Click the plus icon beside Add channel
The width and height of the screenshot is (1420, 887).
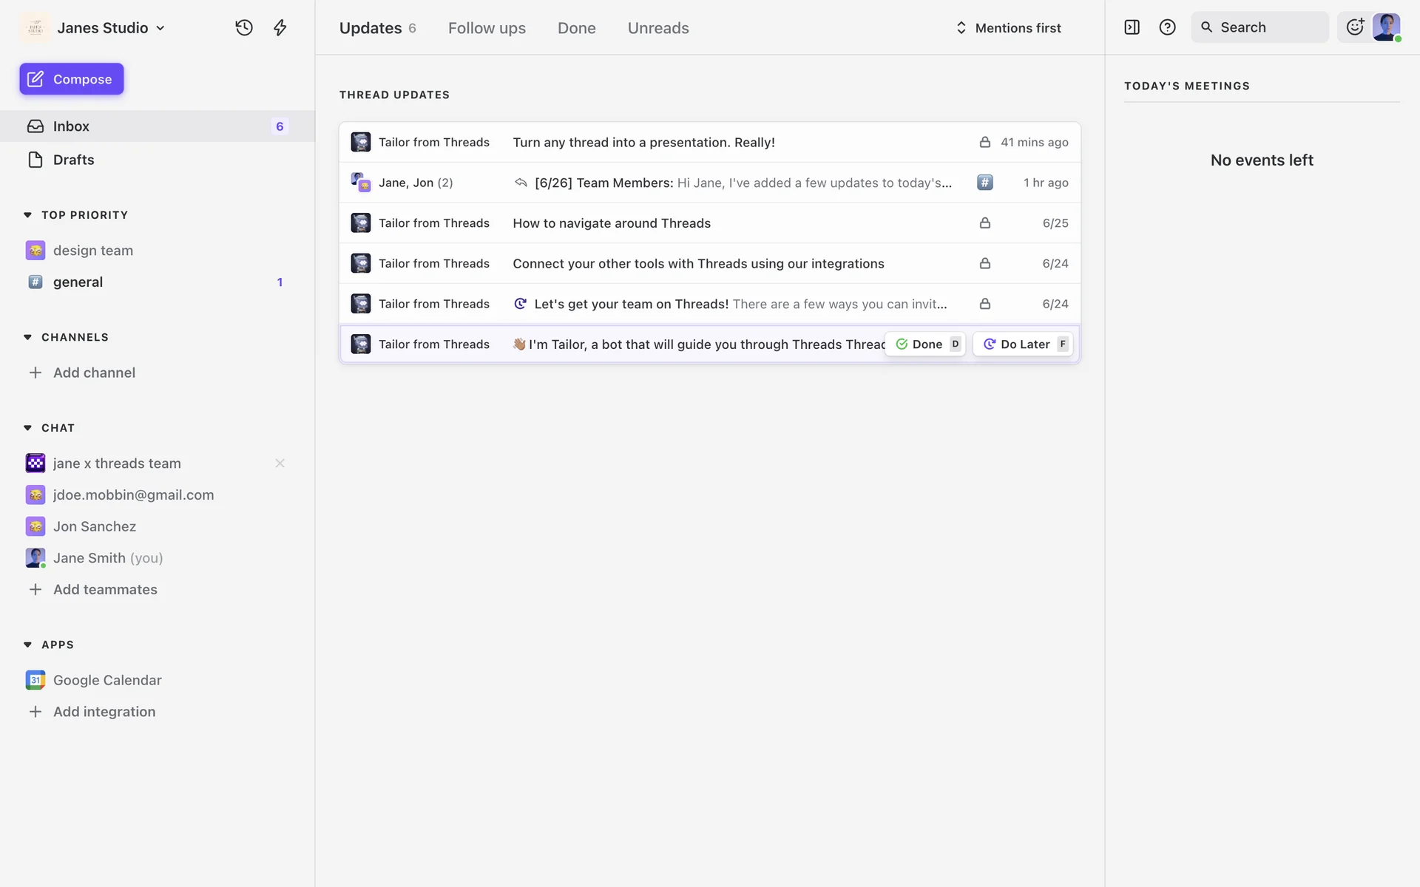35,373
